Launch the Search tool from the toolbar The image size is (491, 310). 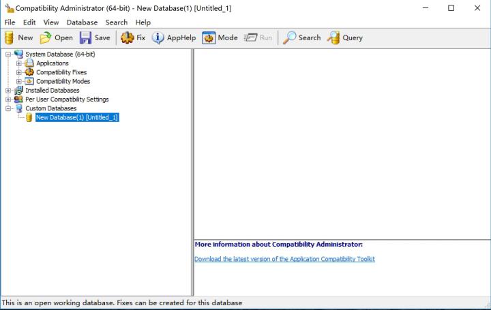pyautogui.click(x=301, y=37)
